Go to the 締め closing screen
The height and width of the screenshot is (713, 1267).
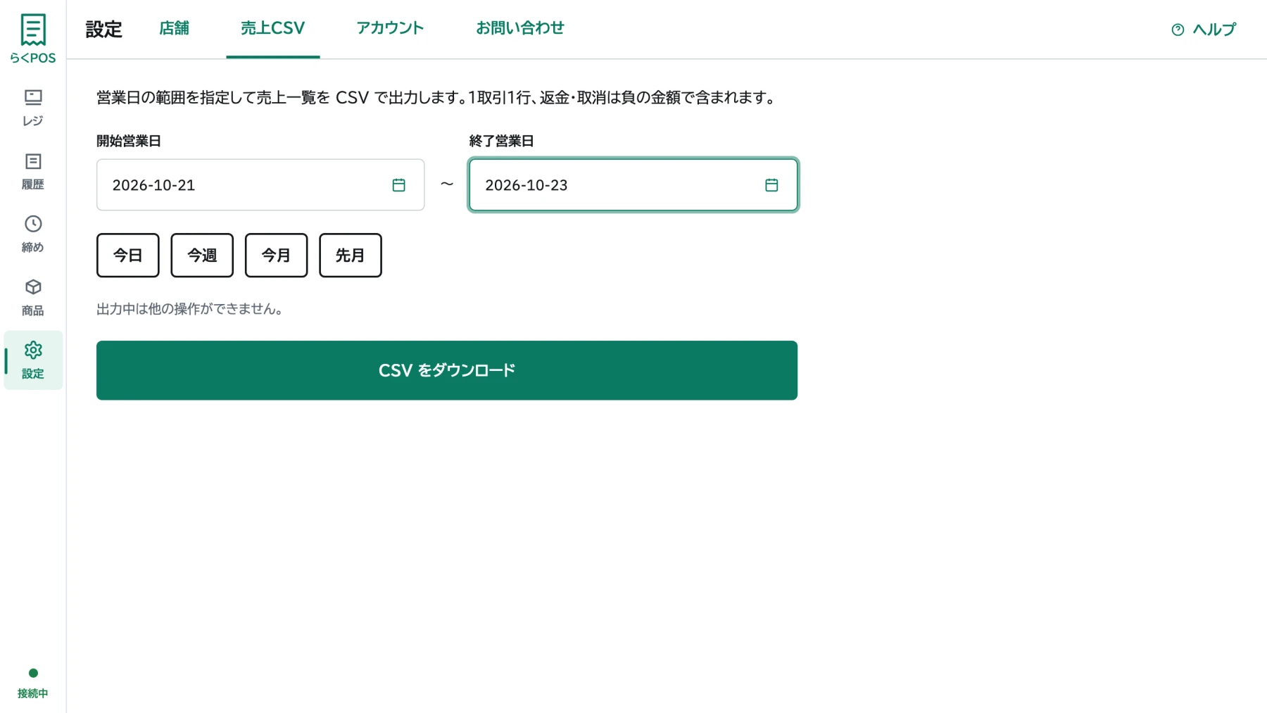coord(33,234)
